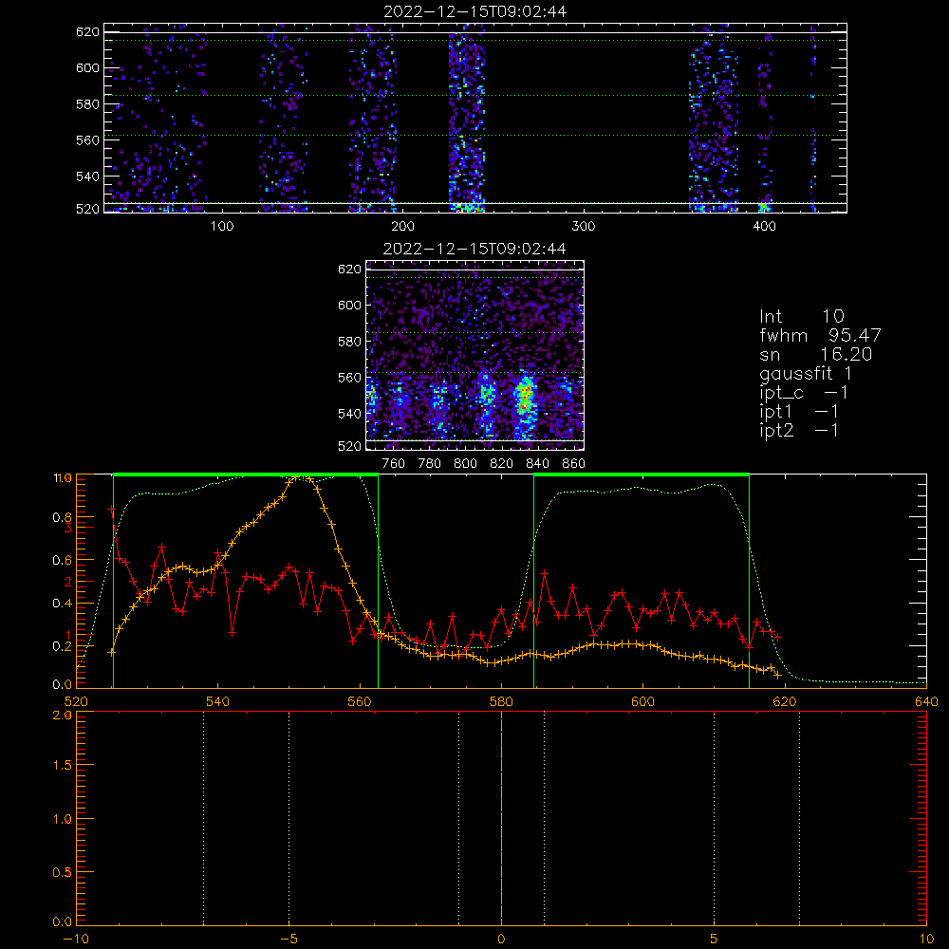Click the white dotted line at -5 in bottom plot
This screenshot has width=949, height=949.
pyautogui.click(x=288, y=818)
